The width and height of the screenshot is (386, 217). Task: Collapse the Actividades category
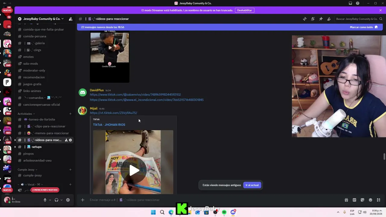tap(26, 114)
